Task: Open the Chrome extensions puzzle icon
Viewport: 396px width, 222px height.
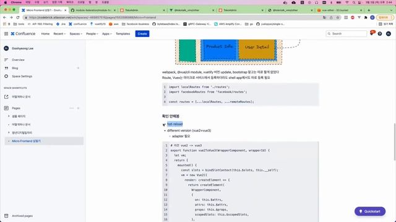Action: (366, 17)
